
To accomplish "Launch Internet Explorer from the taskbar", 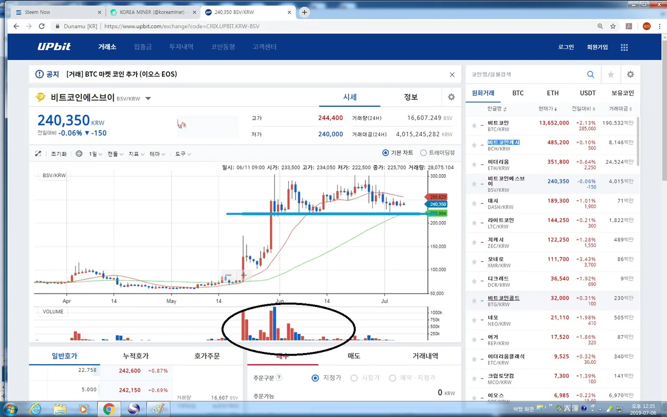I will 35,409.
